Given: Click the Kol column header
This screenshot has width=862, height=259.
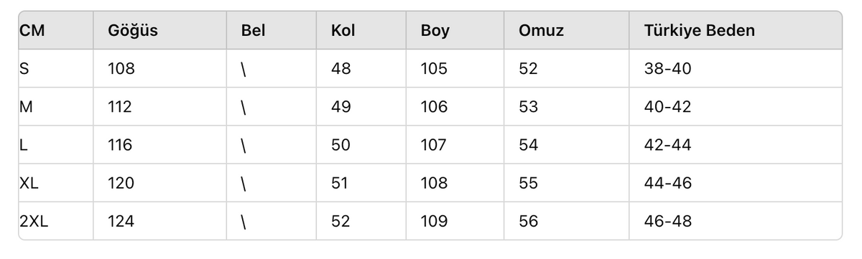Looking at the screenshot, I should coord(343,31).
